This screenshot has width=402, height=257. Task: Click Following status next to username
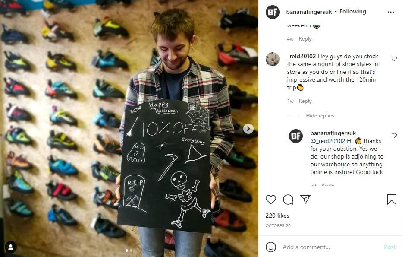click(x=353, y=12)
